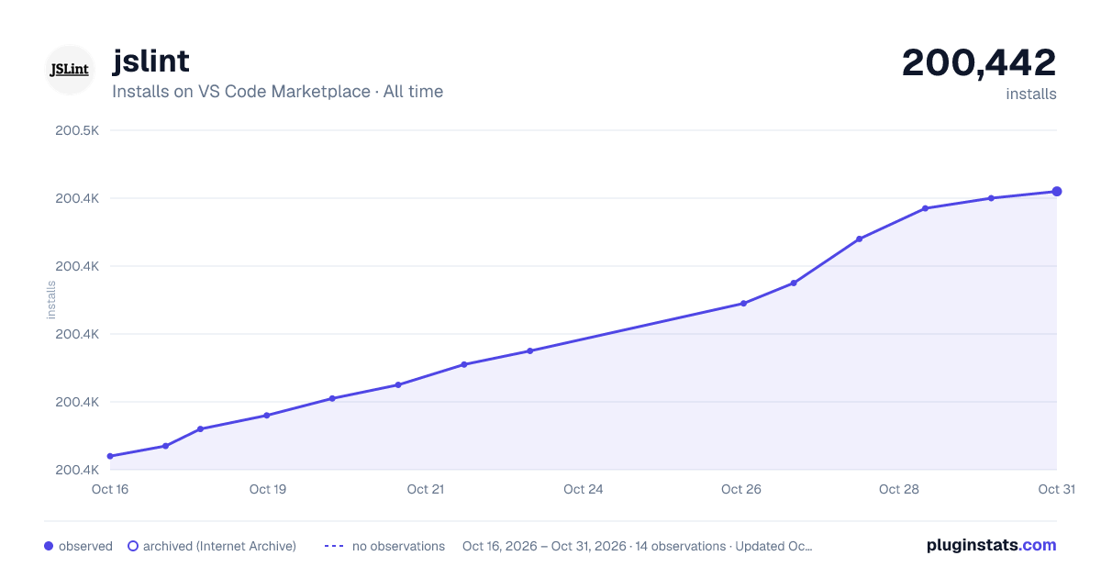Click the Oct 24 axis label
The width and height of the screenshot is (1101, 578).
[x=584, y=489]
